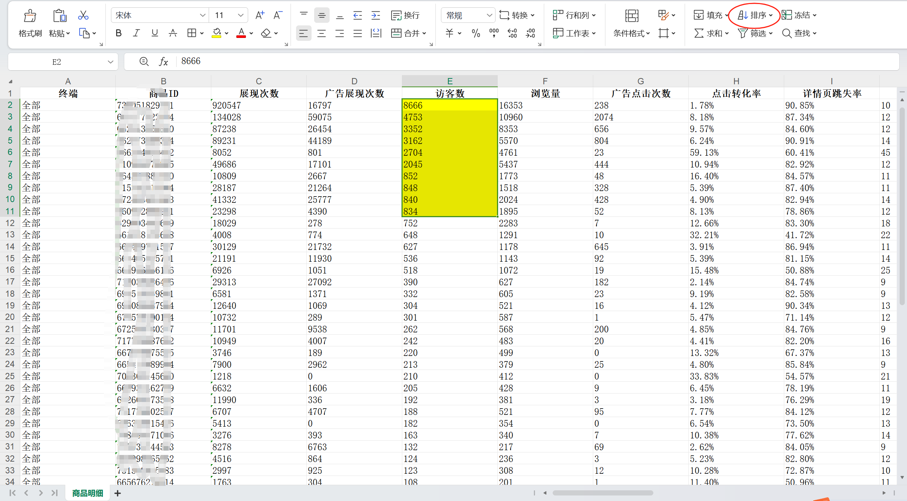Click the increase indent icon
Image resolution: width=907 pixels, height=501 pixels.
pyautogui.click(x=376, y=15)
